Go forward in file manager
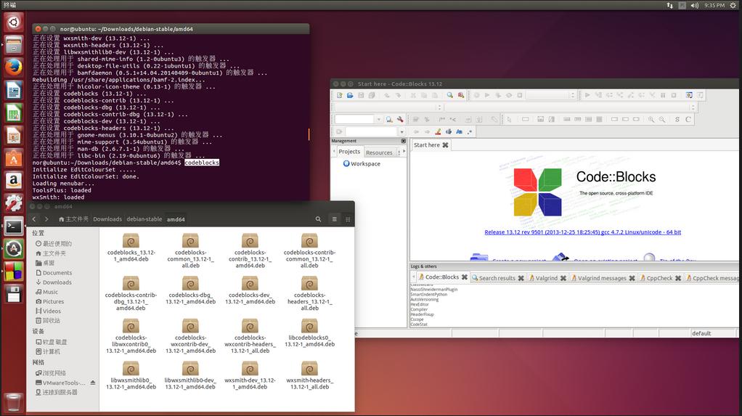Screen dimensions: 742x416 (x=46, y=219)
